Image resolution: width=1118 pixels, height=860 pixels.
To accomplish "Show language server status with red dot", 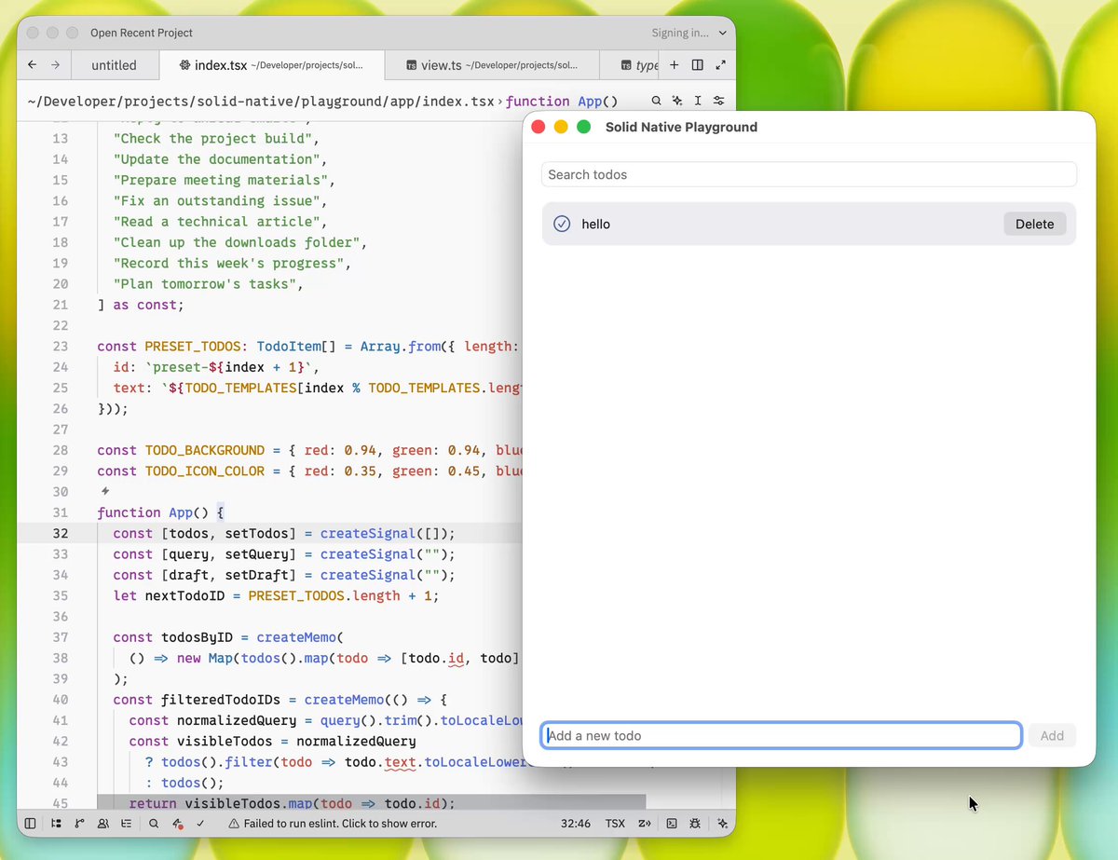I will [x=177, y=824].
